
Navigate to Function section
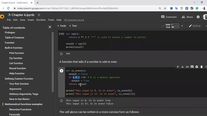click(9, 43)
